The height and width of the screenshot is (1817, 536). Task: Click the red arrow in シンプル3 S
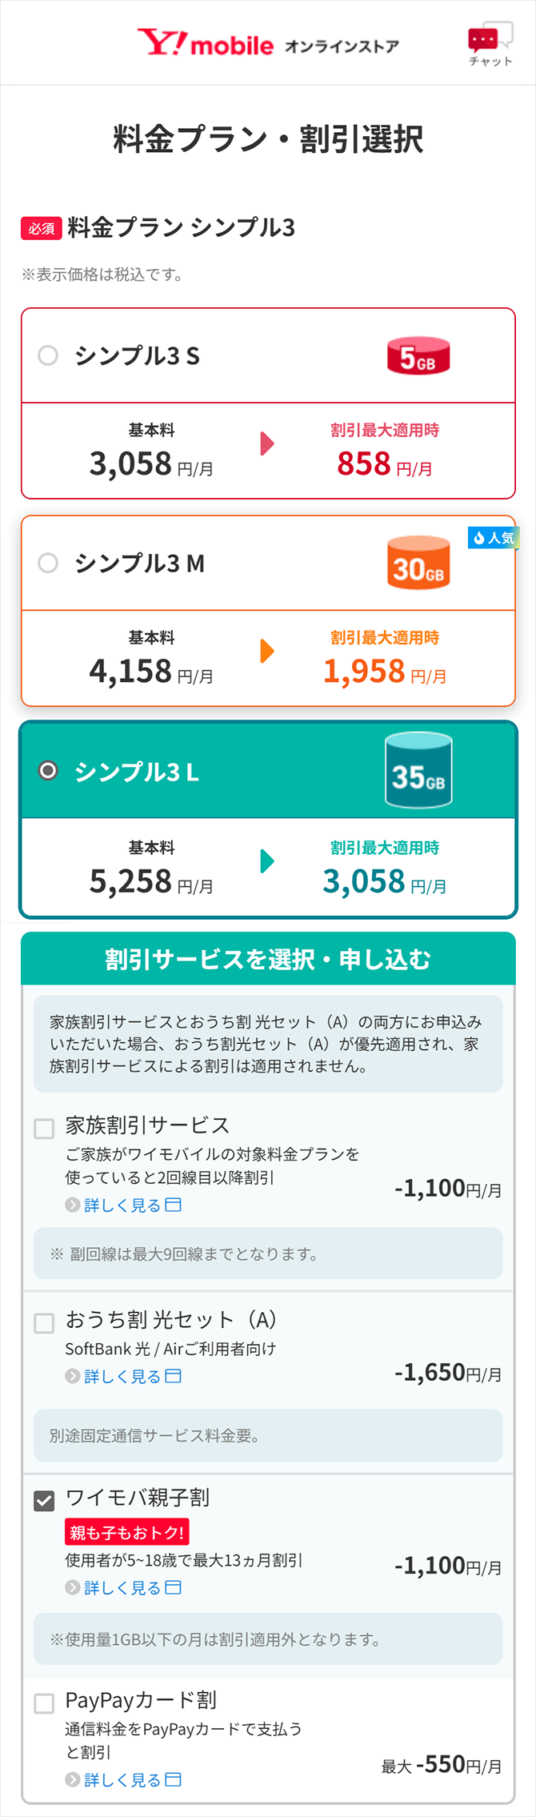coord(267,443)
